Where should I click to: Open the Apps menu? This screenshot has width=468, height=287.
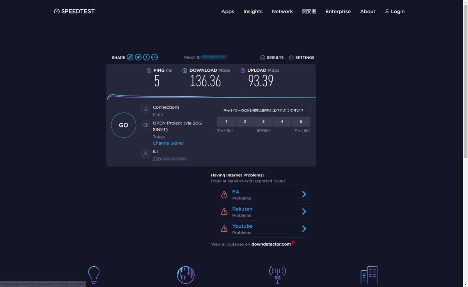pyautogui.click(x=228, y=12)
